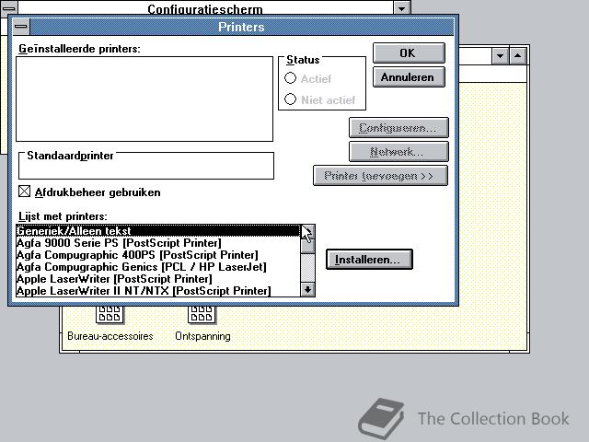
Task: Click the Annuleren button
Action: pyautogui.click(x=409, y=77)
